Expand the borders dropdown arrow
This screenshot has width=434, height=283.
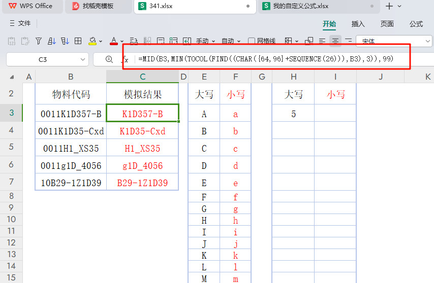tap(297, 42)
